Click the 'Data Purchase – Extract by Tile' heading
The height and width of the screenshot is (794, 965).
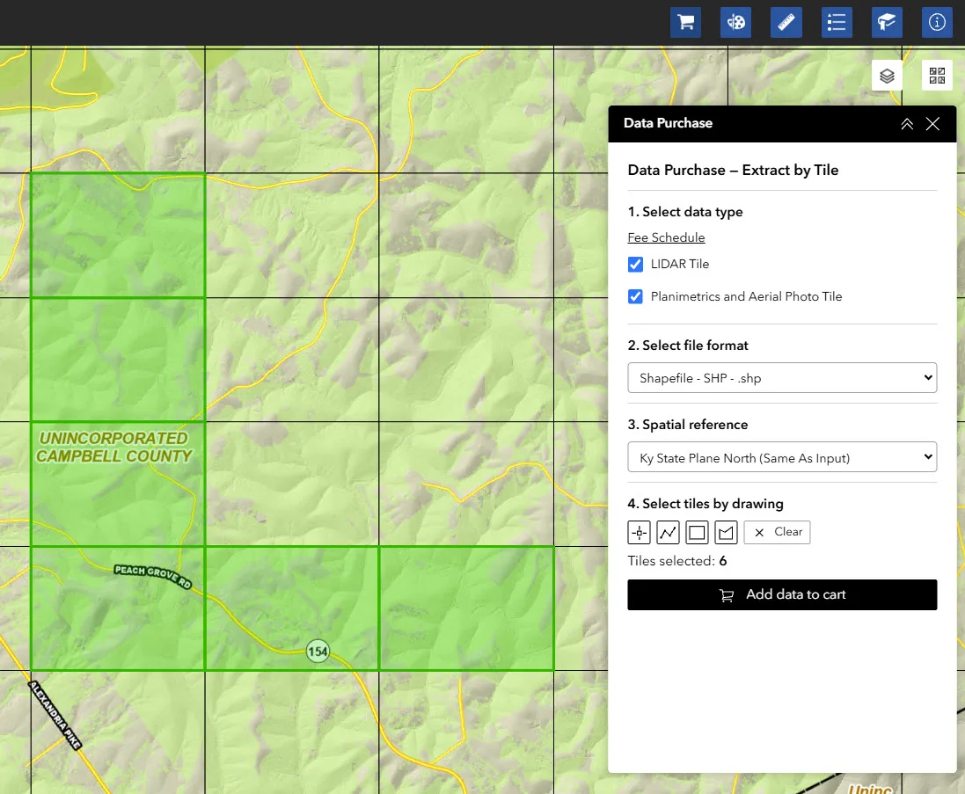coord(733,171)
